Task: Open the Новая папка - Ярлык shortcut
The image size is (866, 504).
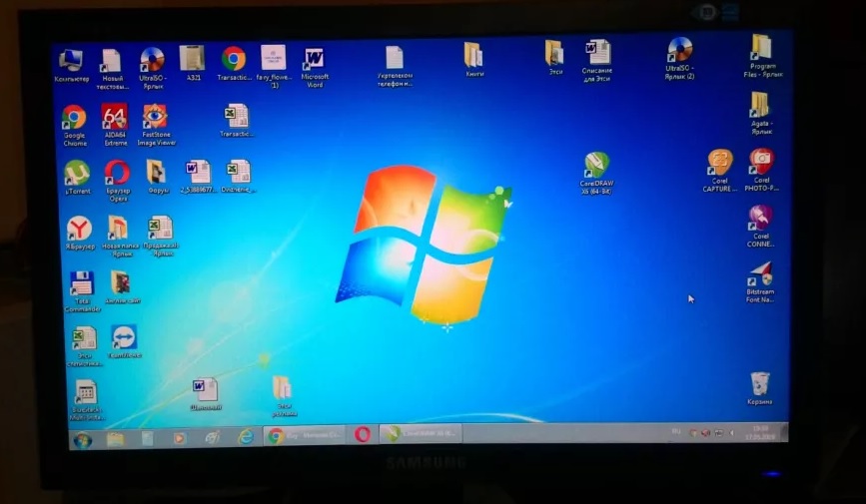Action: click(121, 237)
